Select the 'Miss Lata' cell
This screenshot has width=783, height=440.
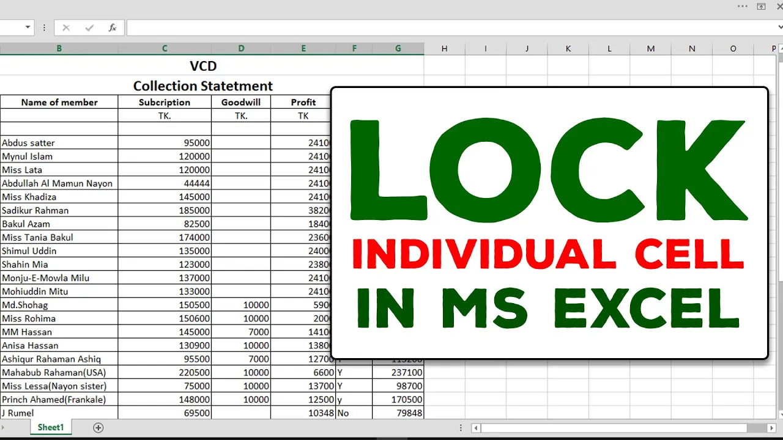tap(59, 169)
